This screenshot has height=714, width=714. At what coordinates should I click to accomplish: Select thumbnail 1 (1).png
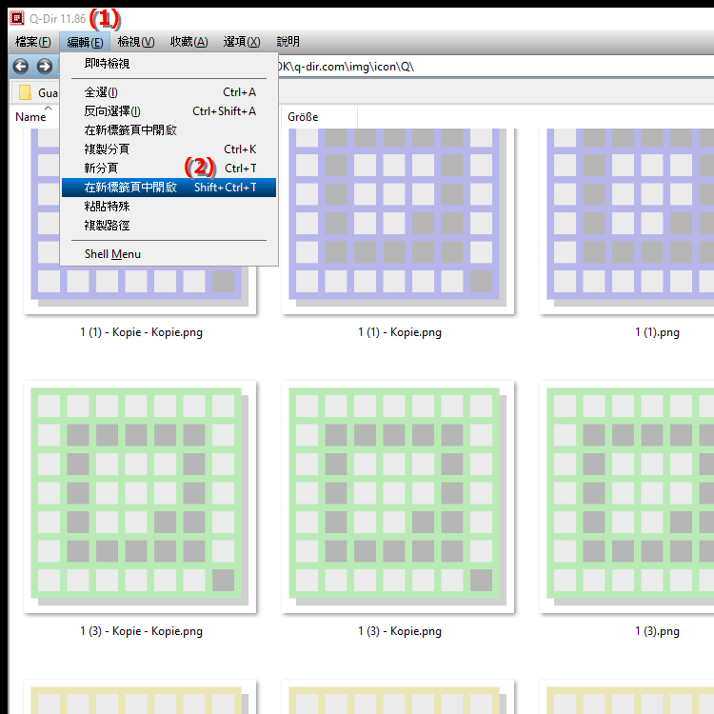627,221
